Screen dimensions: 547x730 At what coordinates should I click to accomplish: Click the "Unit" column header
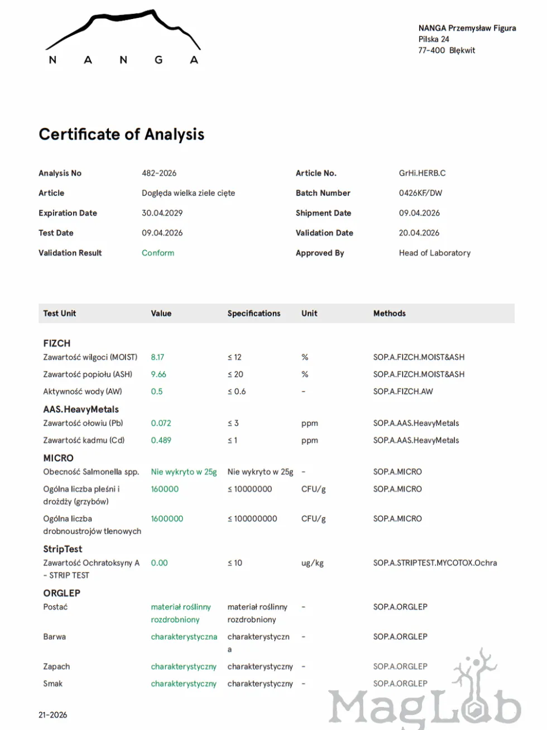[309, 314]
